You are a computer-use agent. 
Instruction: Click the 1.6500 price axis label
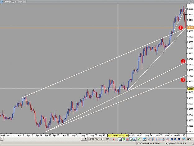point(190,15)
